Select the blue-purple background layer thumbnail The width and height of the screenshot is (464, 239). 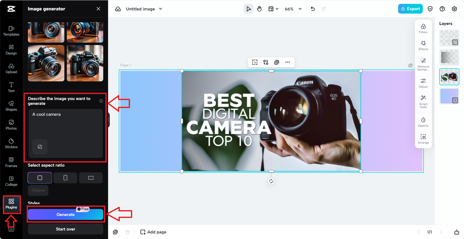(x=449, y=96)
